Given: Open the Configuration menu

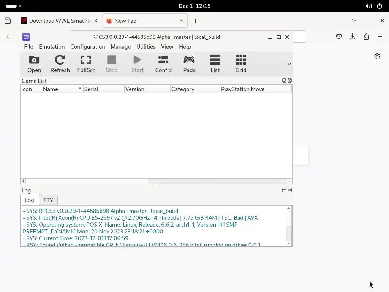Looking at the screenshot, I should click(x=88, y=47).
